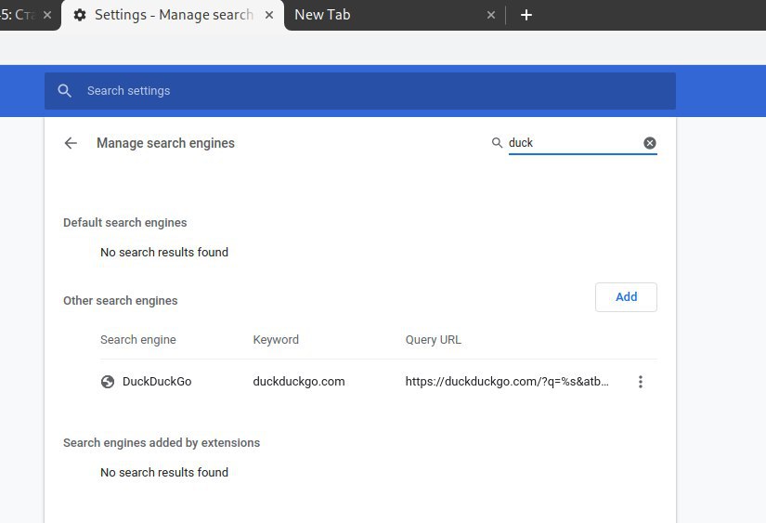This screenshot has height=523, width=766.
Task: Click the globe icon beside DuckDuckGo
Action: (x=108, y=382)
